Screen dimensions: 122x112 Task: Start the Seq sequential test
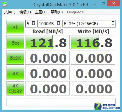click(15, 42)
